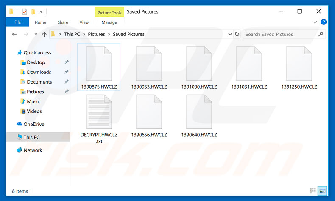Expand the ribbon with chevron
This screenshot has height=201, width=335.
(x=315, y=22)
